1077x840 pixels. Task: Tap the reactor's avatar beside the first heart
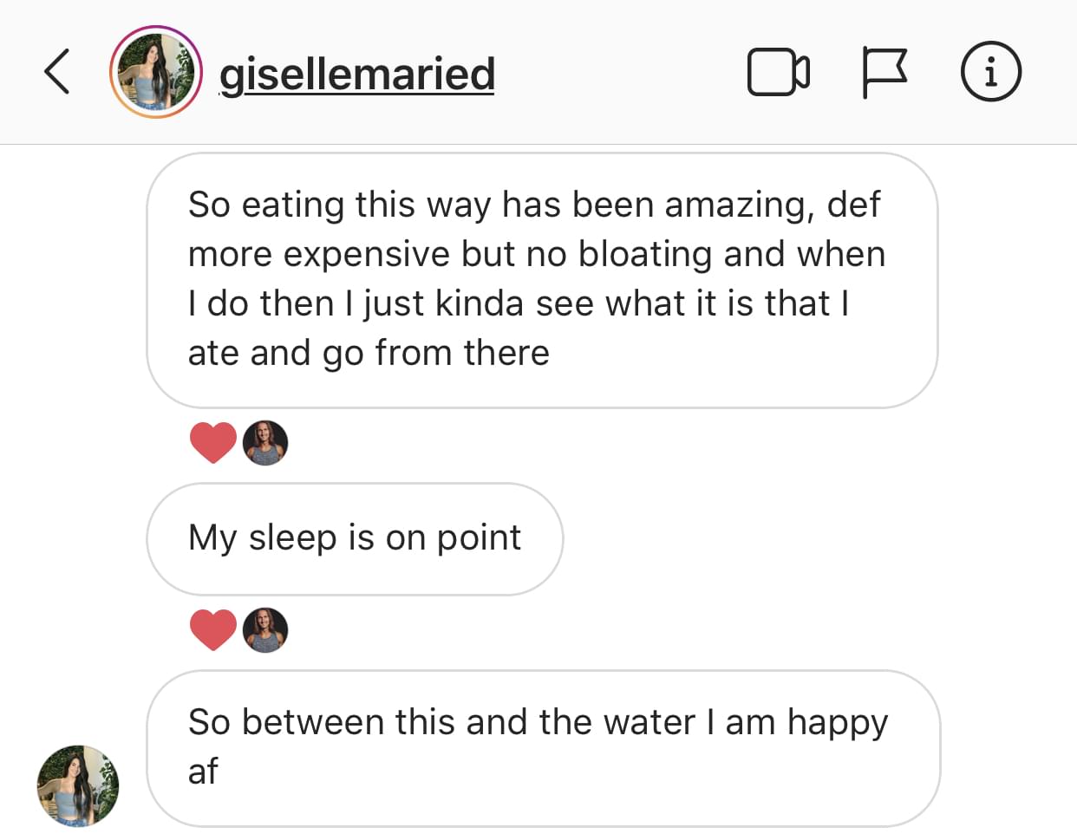265,443
